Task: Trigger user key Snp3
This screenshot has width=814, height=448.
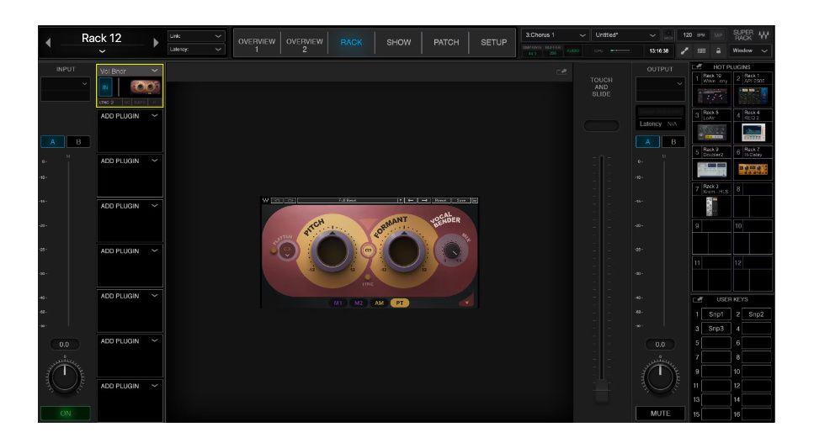Action: click(x=716, y=328)
